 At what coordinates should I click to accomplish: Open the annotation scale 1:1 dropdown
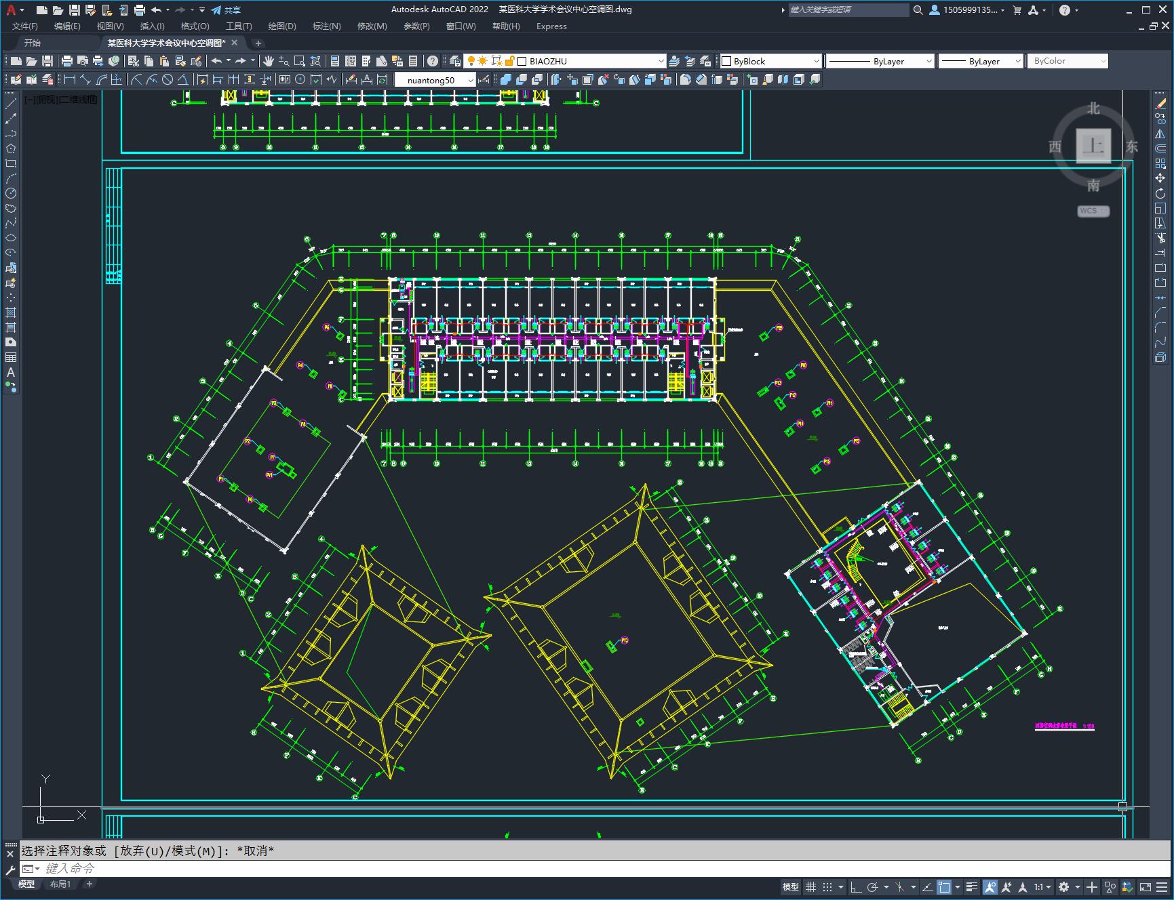click(1042, 886)
